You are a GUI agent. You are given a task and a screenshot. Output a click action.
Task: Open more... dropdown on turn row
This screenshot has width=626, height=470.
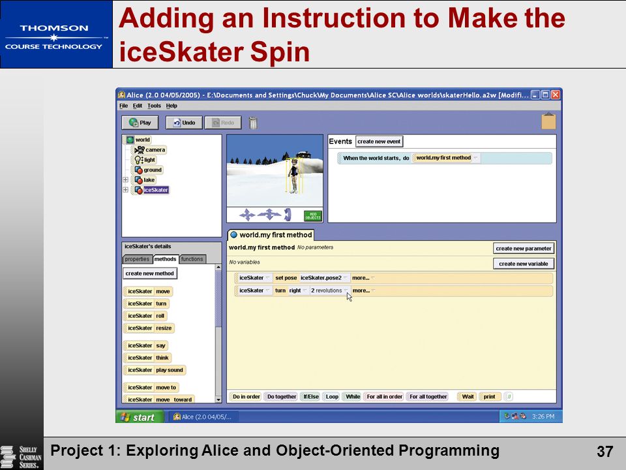(364, 290)
